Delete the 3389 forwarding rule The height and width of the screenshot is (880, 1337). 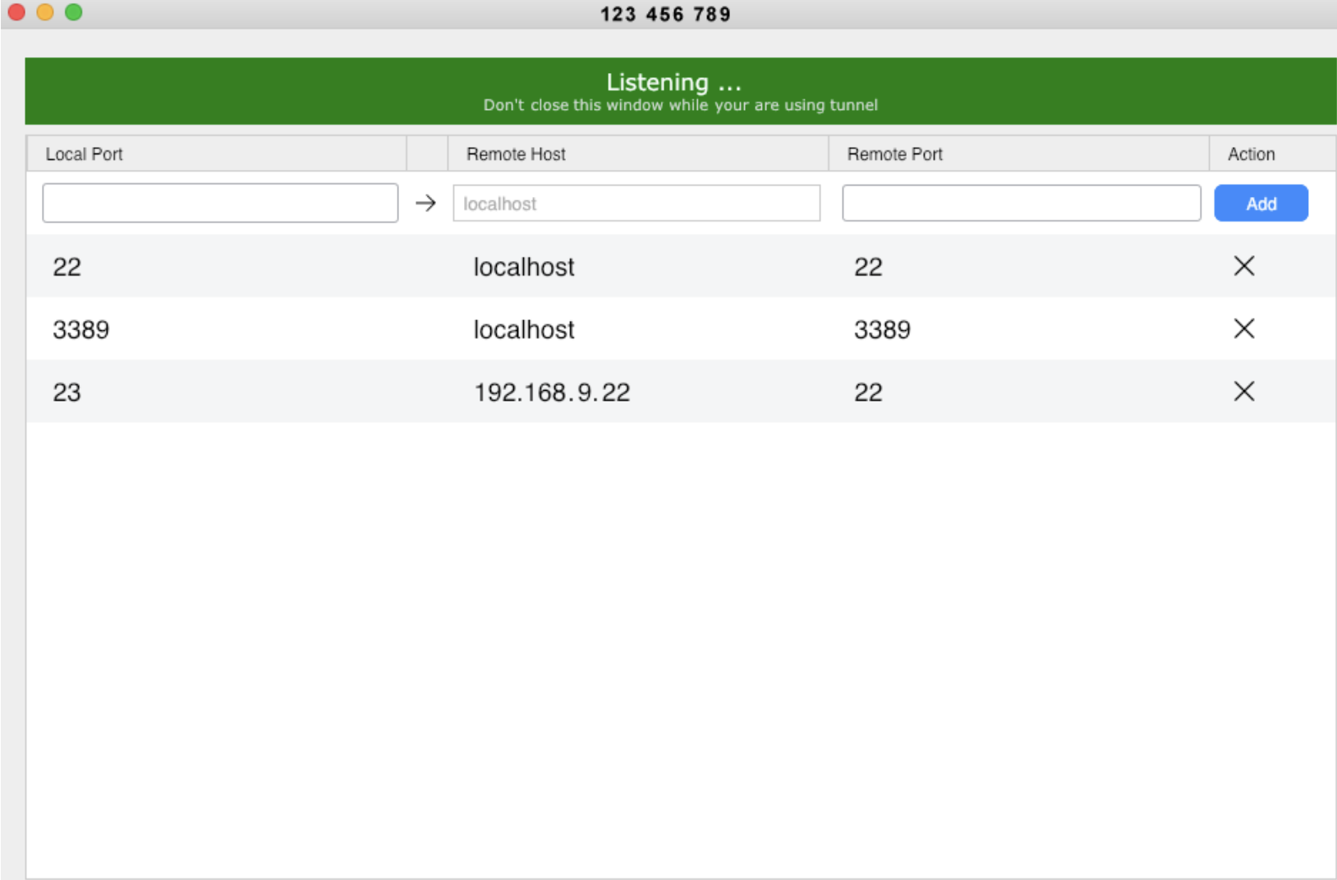pyautogui.click(x=1243, y=329)
